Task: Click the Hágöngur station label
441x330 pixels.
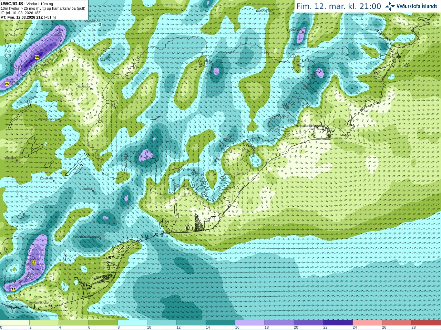Action: (83, 86)
